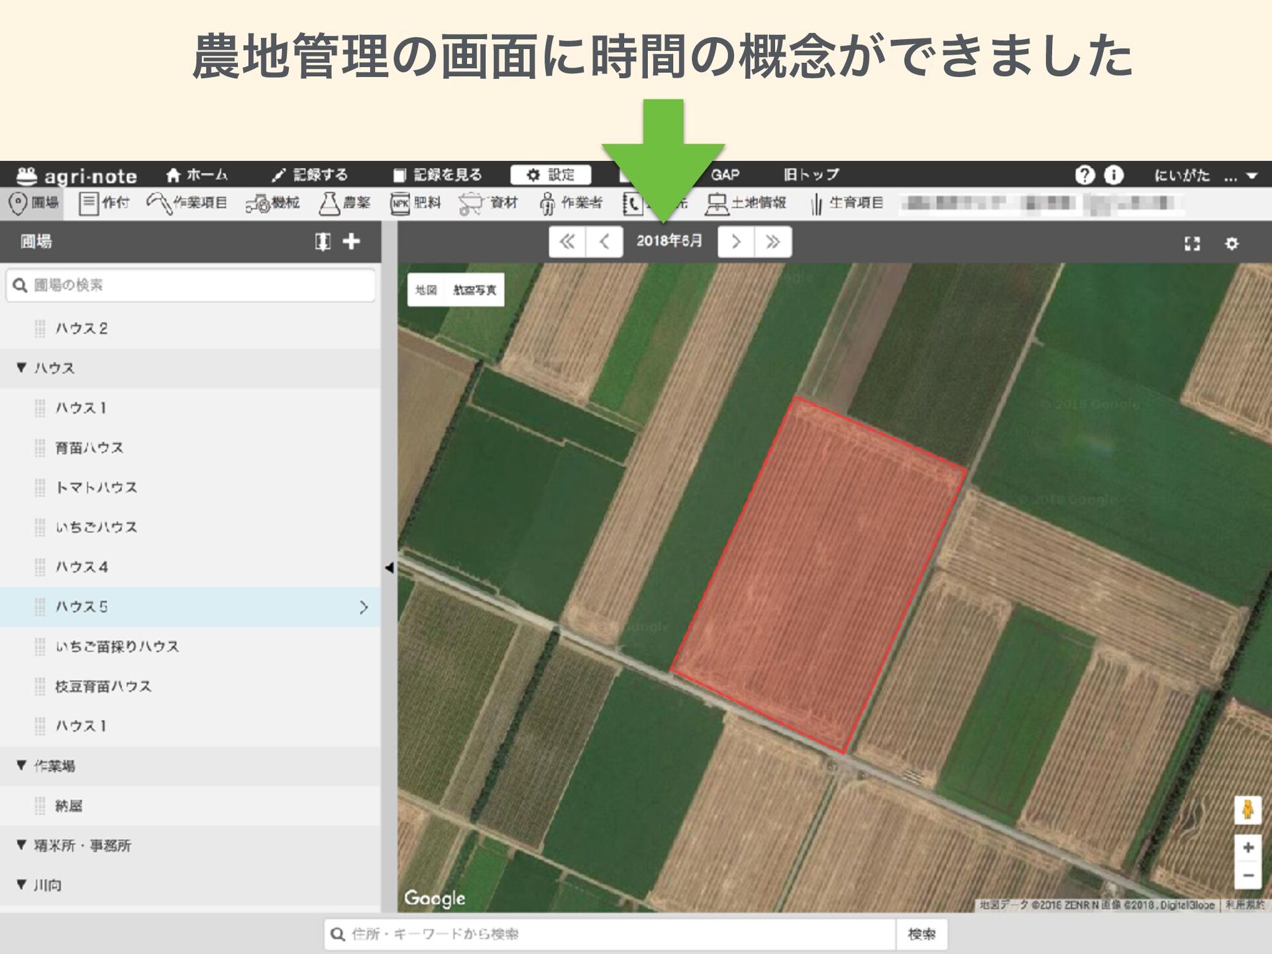This screenshot has height=954, width=1272.
Task: Switch map to 地図 map view
Action: click(426, 290)
